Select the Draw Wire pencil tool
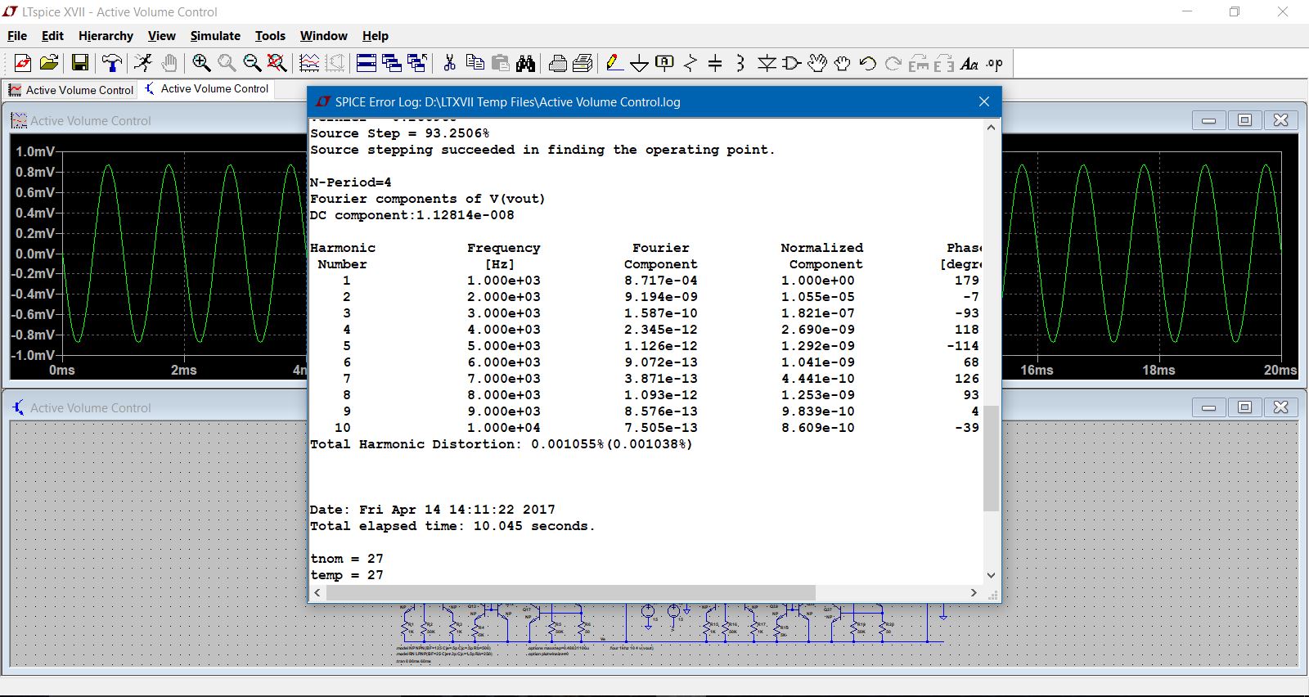Viewport: 1309px width, 697px height. pos(614,63)
